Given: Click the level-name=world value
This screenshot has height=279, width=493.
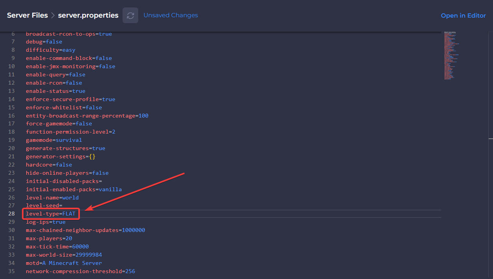Looking at the screenshot, I should click(70, 197).
